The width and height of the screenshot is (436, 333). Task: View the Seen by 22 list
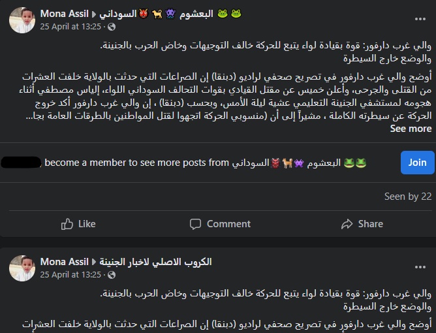click(408, 196)
